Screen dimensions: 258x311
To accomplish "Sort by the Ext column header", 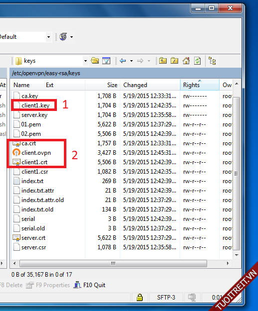I will (x=49, y=85).
